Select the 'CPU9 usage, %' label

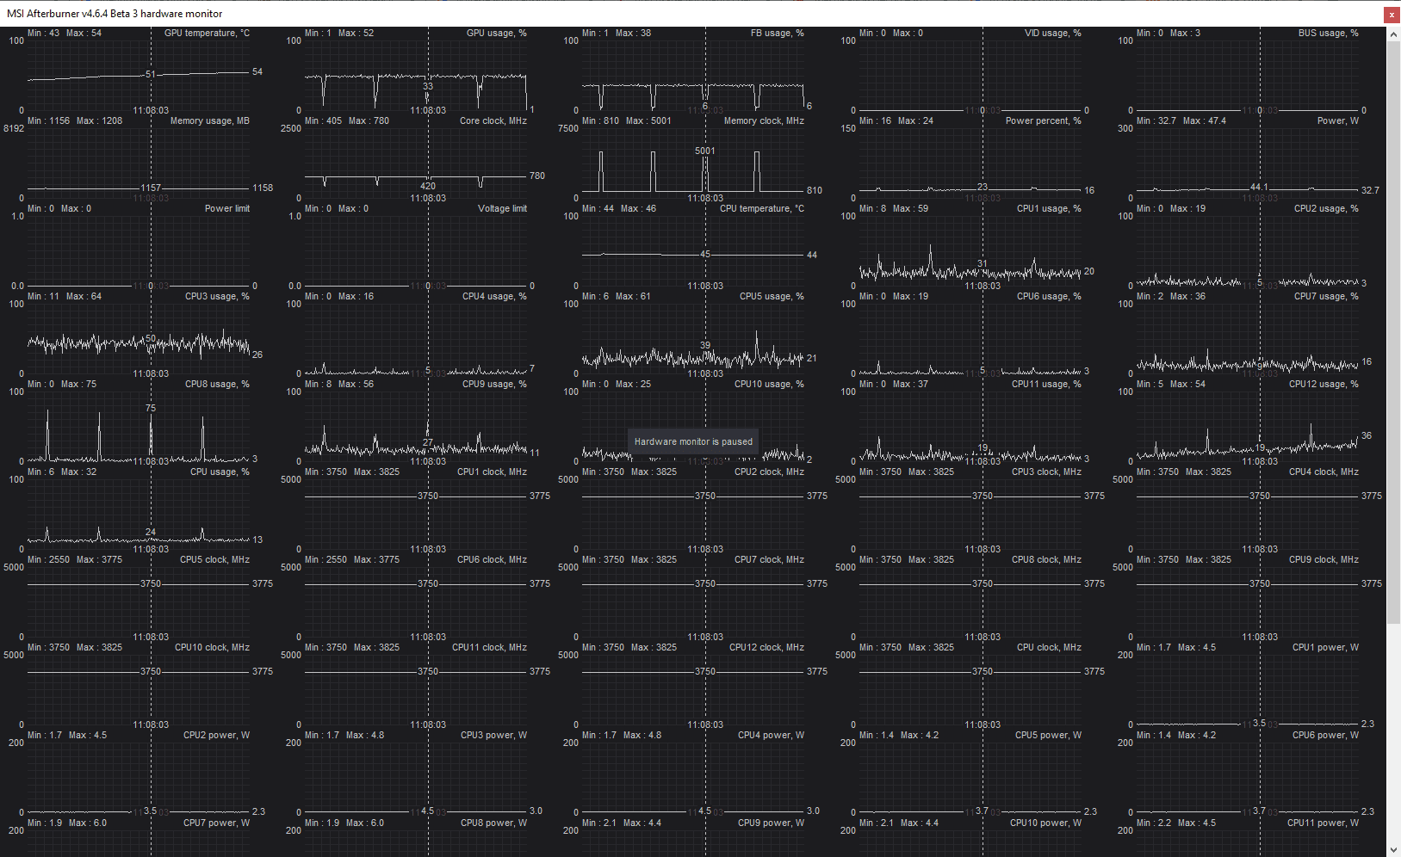(494, 384)
